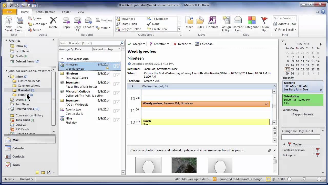
Task: Open the Follow Up flag menu
Action: coord(265,24)
